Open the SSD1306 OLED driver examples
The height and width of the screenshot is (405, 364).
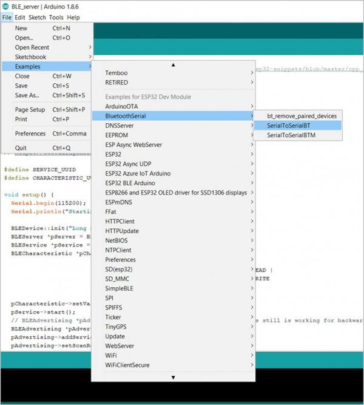coord(174,192)
